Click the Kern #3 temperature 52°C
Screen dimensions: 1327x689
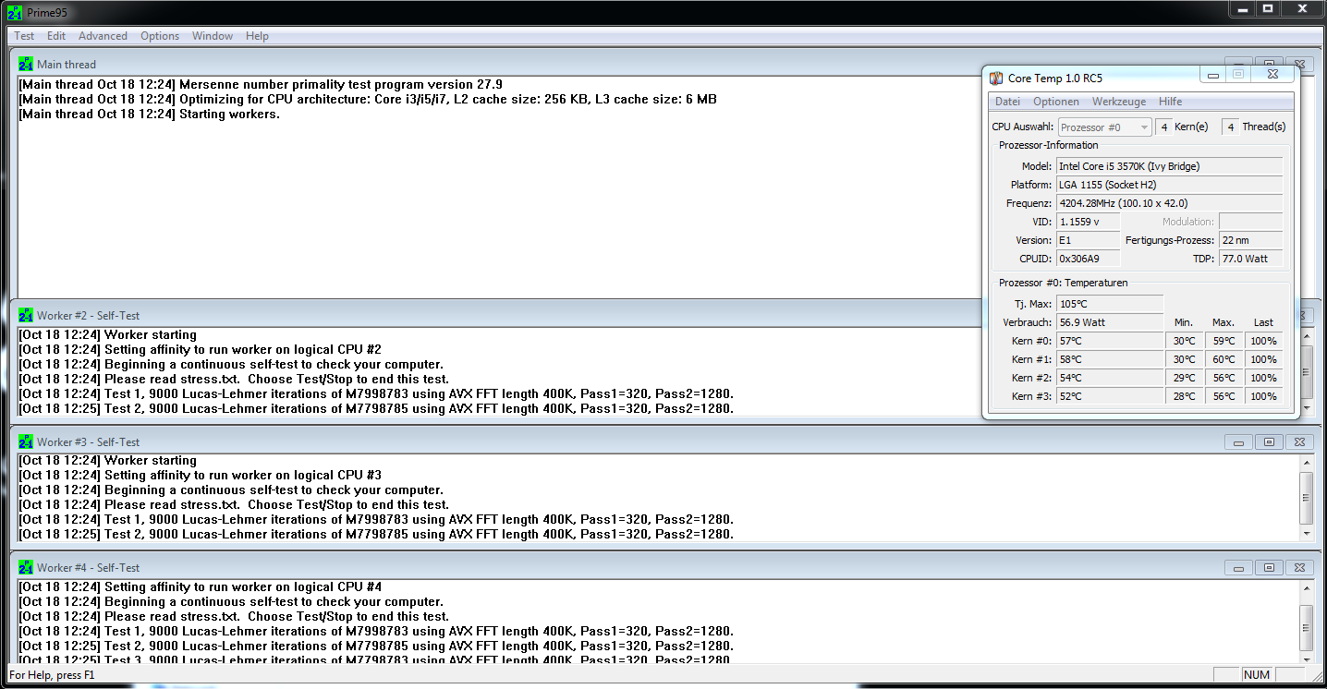(1109, 396)
